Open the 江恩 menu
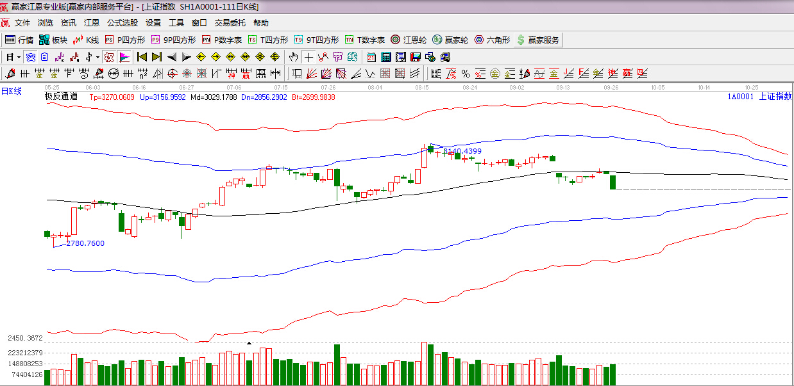Image resolution: width=794 pixels, height=386 pixels. pyautogui.click(x=92, y=23)
